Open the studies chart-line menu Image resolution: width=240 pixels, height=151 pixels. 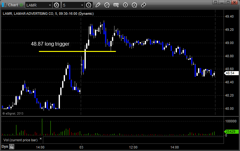pos(107,5)
